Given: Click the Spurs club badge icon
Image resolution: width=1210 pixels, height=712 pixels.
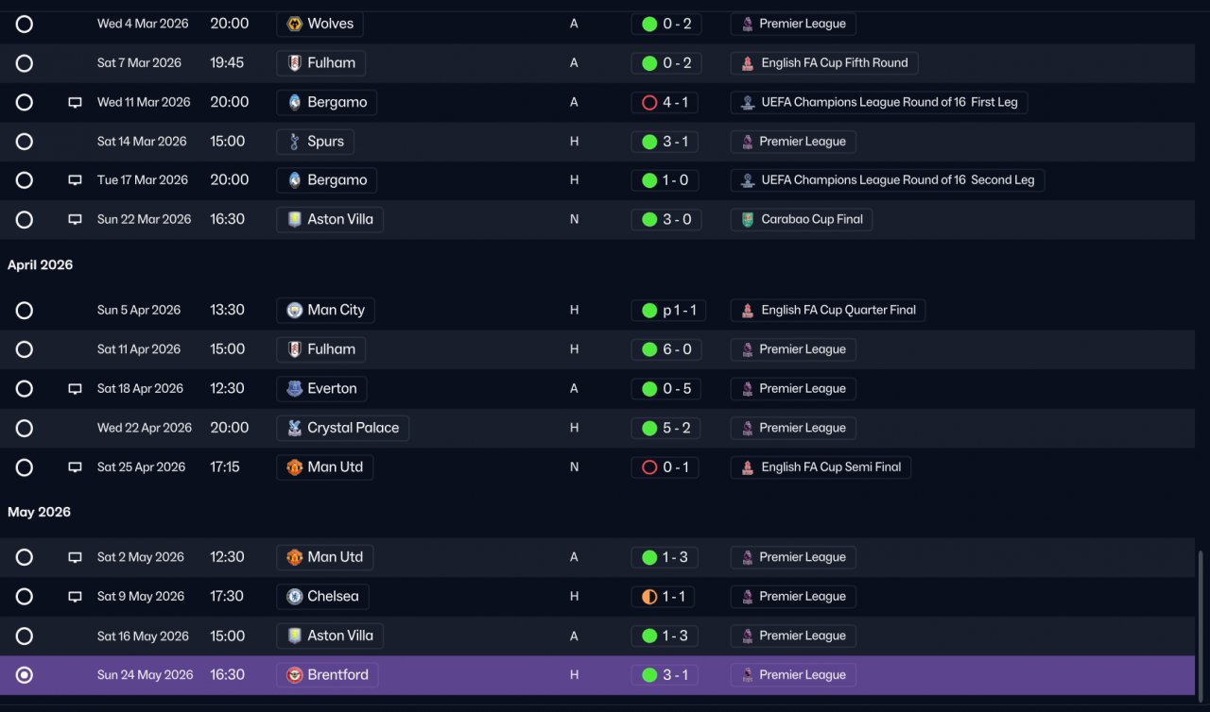Looking at the screenshot, I should (294, 142).
